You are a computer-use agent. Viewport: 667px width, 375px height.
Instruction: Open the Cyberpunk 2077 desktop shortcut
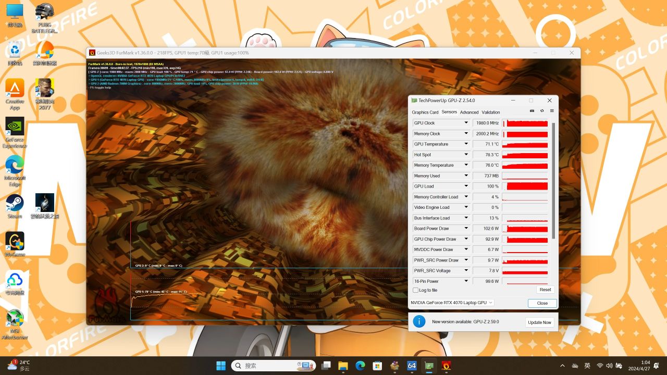point(45,94)
